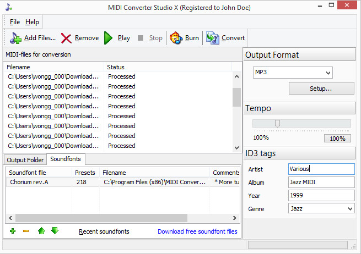361x254 pixels.
Task: Add a soundfont with the green plus icon
Action: 13,231
